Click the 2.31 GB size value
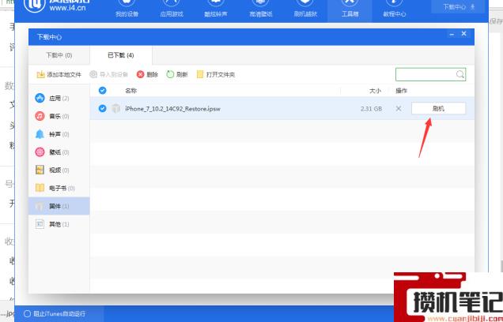The image size is (503, 322). [371, 109]
